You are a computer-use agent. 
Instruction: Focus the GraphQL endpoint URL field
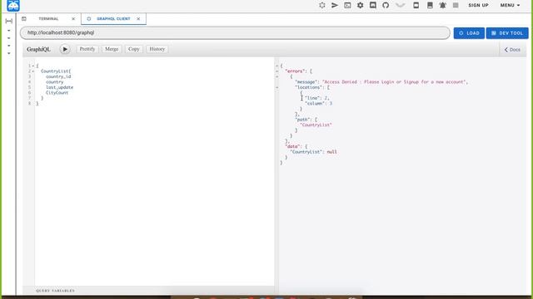click(x=235, y=33)
